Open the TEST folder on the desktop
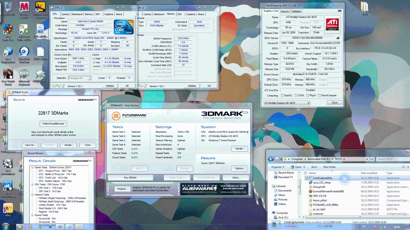This screenshot has width=410, height=230. (x=365, y=8)
